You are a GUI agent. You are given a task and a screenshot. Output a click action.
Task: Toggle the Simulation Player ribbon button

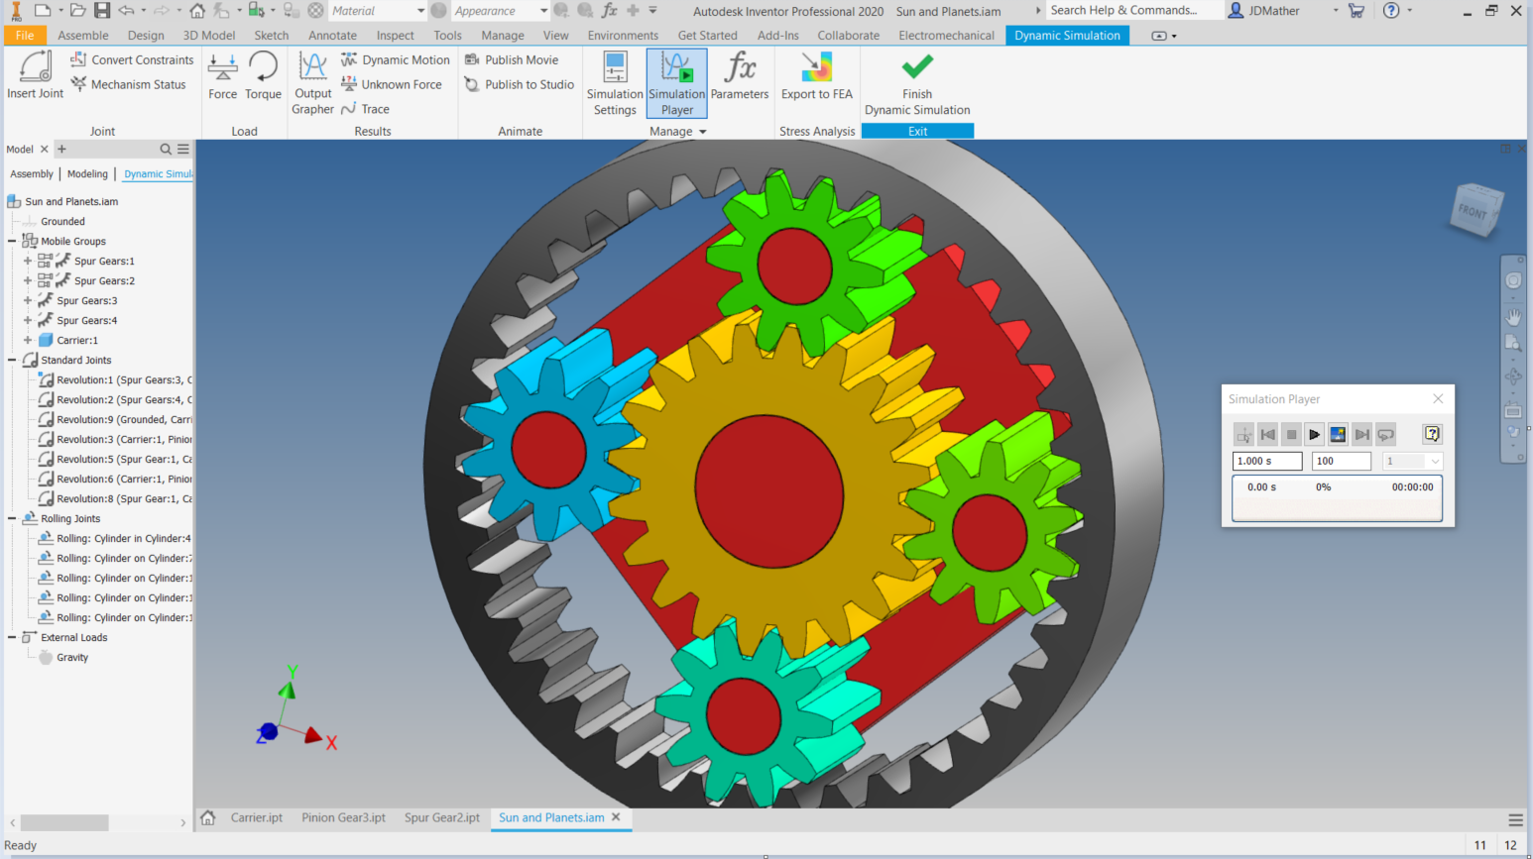click(x=677, y=83)
